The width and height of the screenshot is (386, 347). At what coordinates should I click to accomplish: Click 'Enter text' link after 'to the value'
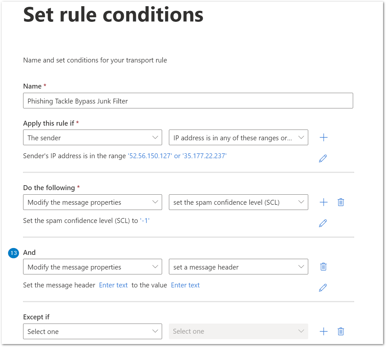click(x=185, y=285)
